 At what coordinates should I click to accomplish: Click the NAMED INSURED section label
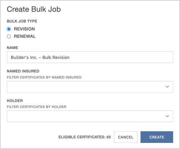[23, 71]
